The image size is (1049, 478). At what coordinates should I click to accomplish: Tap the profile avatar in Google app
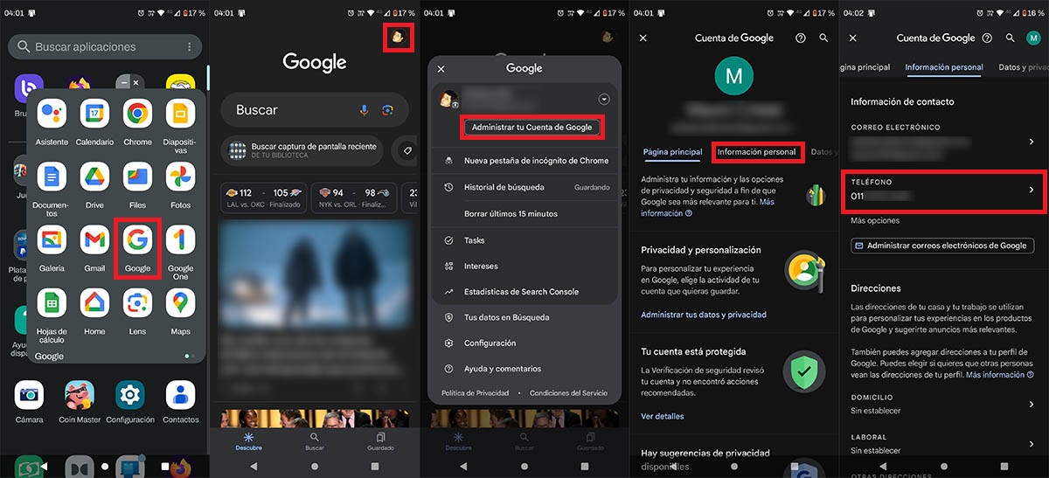[399, 38]
